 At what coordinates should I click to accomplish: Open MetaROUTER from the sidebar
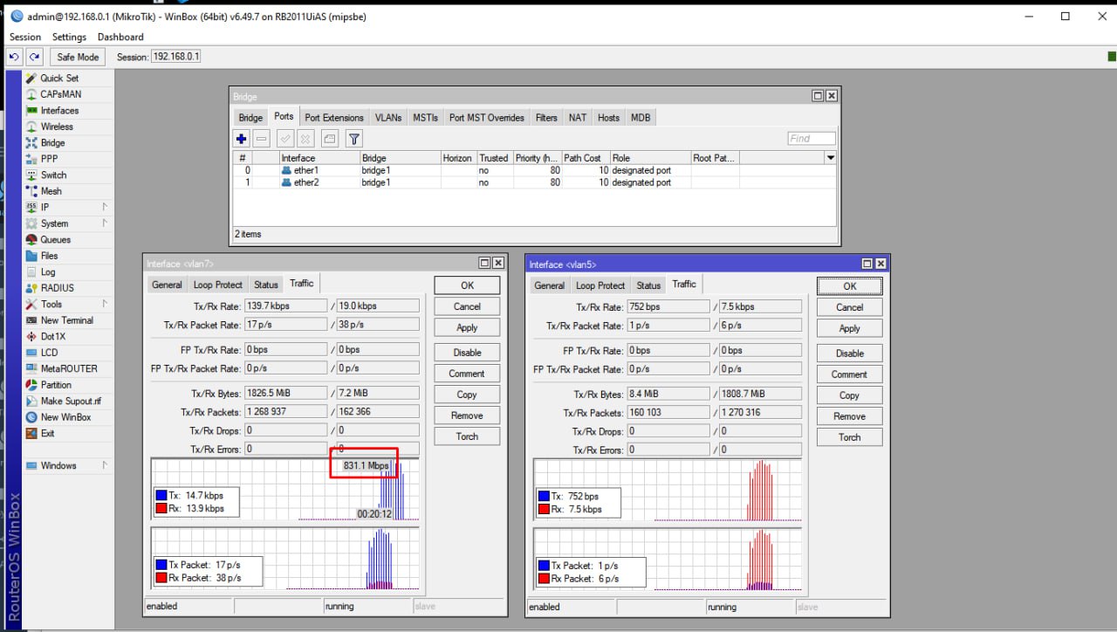click(69, 368)
